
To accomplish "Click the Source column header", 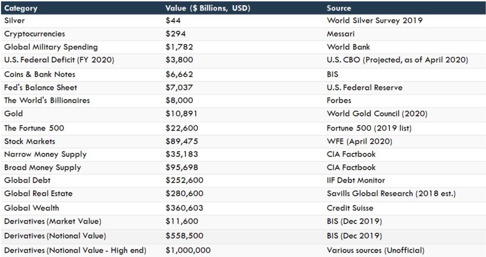I will (x=339, y=8).
